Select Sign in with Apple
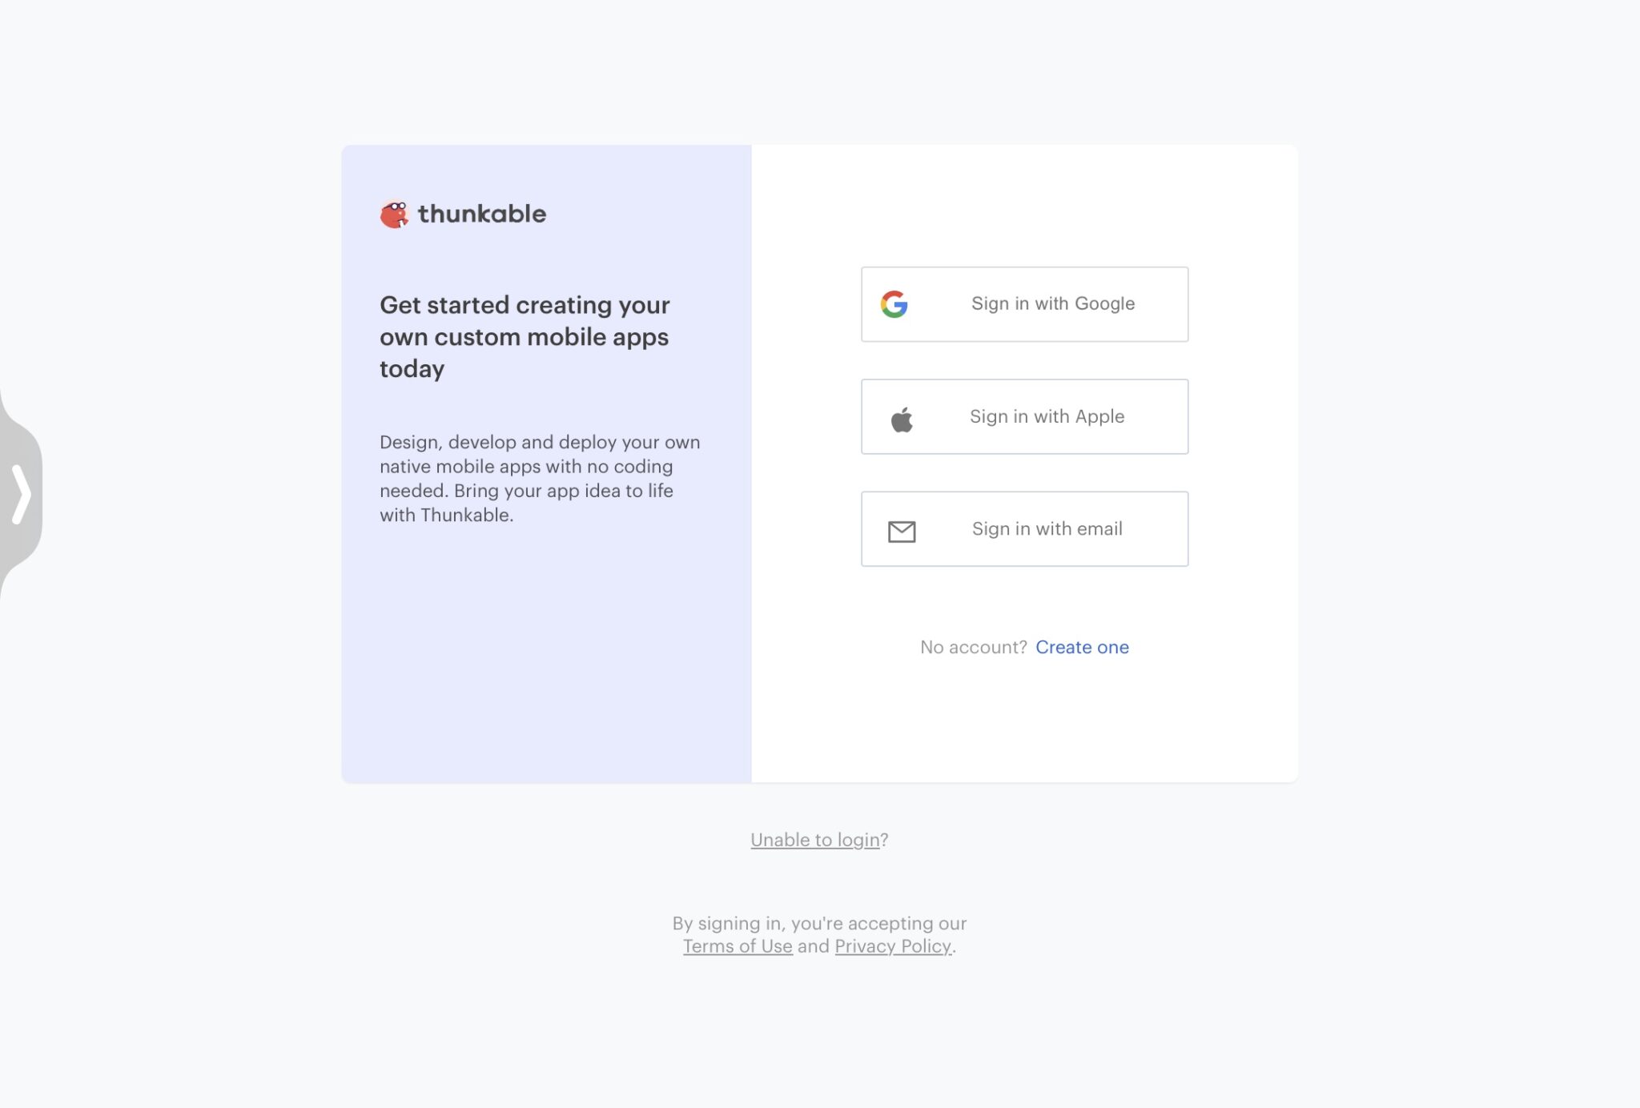The image size is (1640, 1108). (x=1025, y=416)
